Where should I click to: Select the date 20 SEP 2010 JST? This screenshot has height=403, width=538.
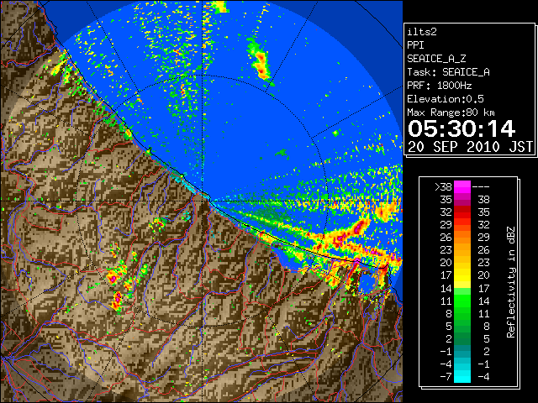click(x=471, y=147)
